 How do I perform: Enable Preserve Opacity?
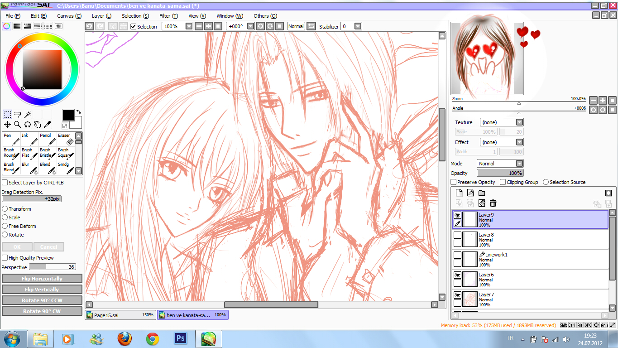point(453,182)
